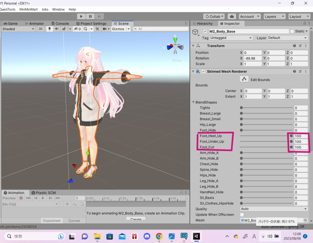The width and height of the screenshot is (313, 243).
Task: Click the grid visibility icon in Scene toolbar
Action: pyautogui.click(x=86, y=29)
